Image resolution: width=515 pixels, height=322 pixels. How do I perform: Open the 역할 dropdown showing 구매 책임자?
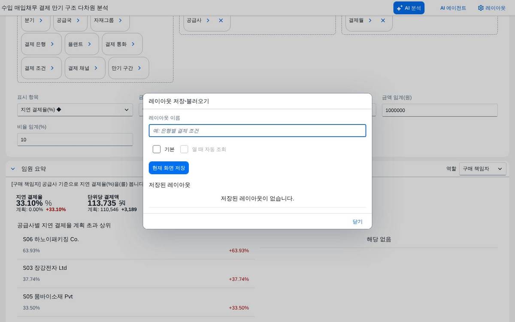click(x=482, y=169)
